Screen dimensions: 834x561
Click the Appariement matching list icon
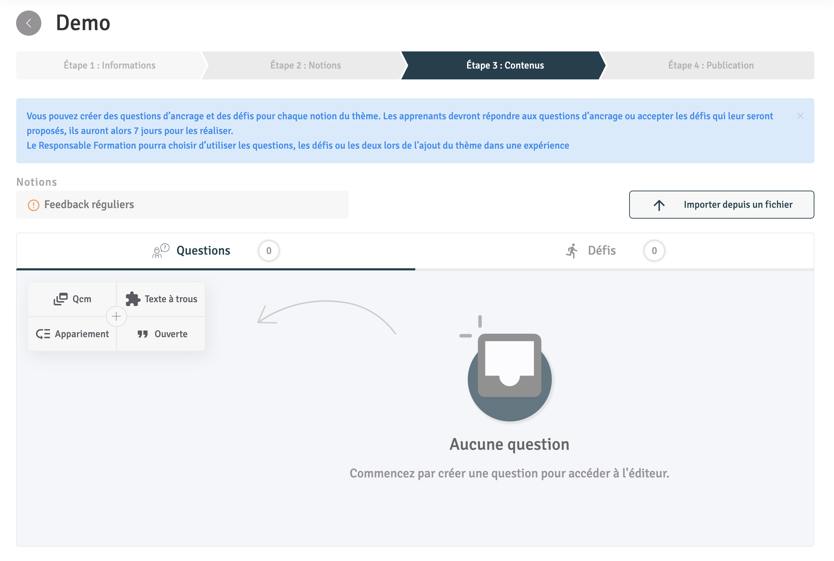coord(43,334)
